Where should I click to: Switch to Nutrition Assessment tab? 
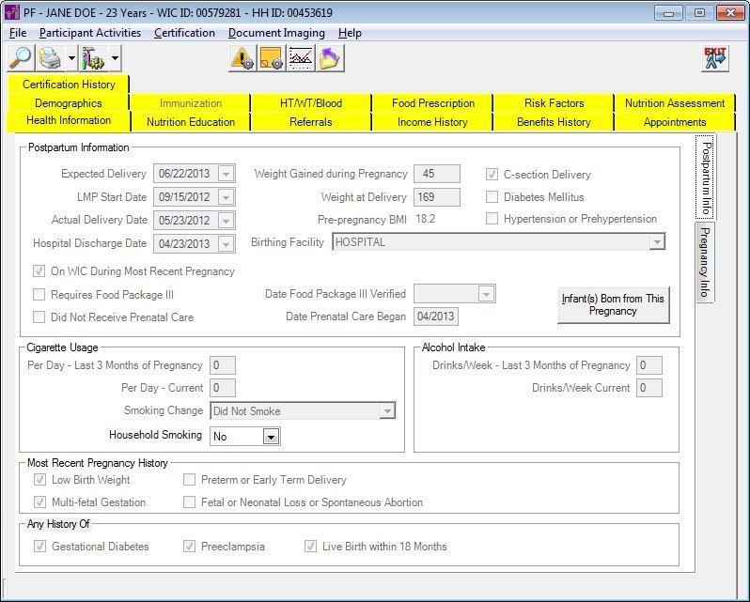[x=675, y=103]
